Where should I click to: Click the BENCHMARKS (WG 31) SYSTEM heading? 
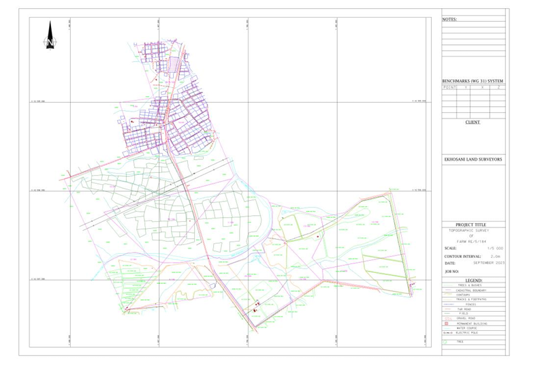(473, 80)
